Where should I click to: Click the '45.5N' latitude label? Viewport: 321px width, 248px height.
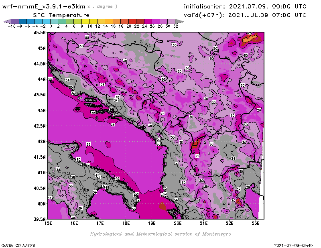(x=39, y=33)
